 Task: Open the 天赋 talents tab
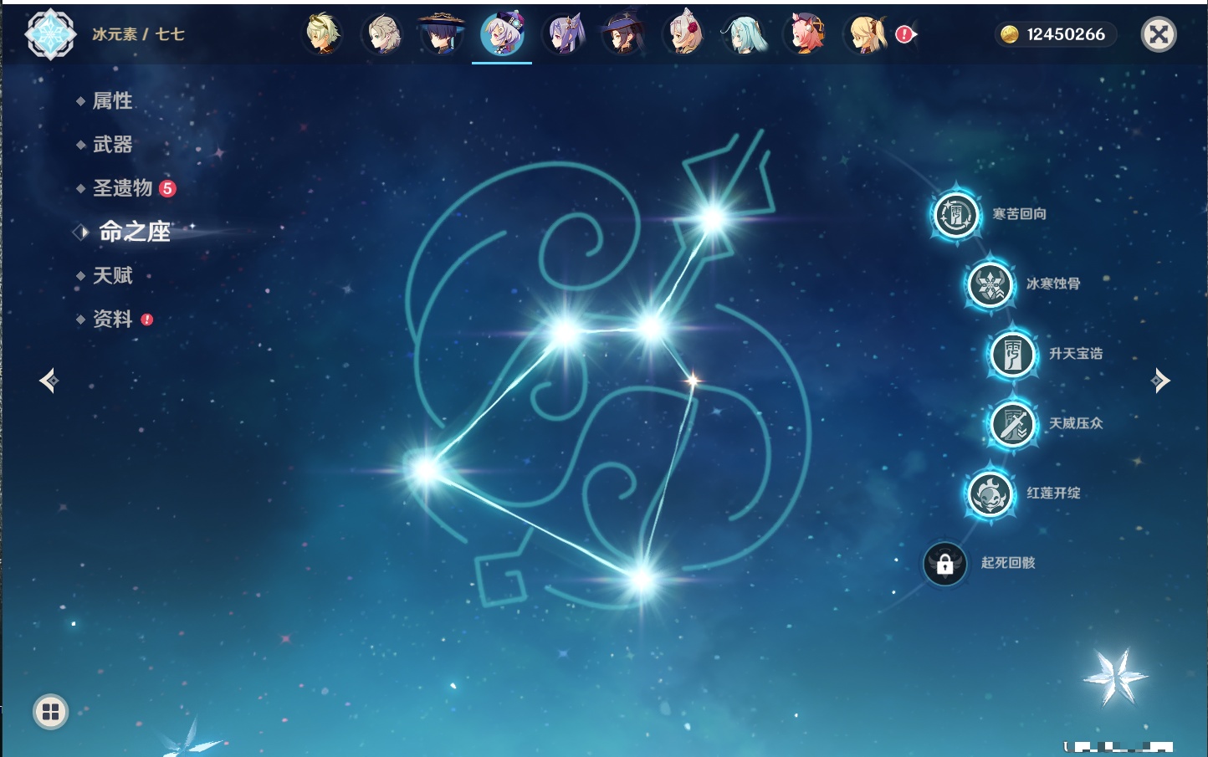tap(112, 275)
